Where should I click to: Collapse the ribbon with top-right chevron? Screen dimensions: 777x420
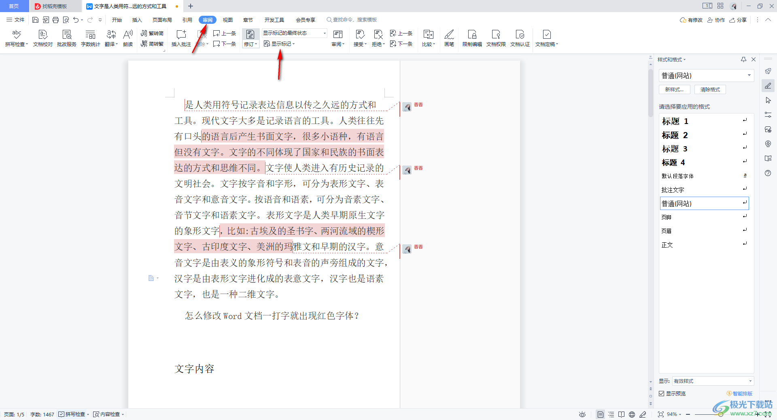click(x=768, y=20)
